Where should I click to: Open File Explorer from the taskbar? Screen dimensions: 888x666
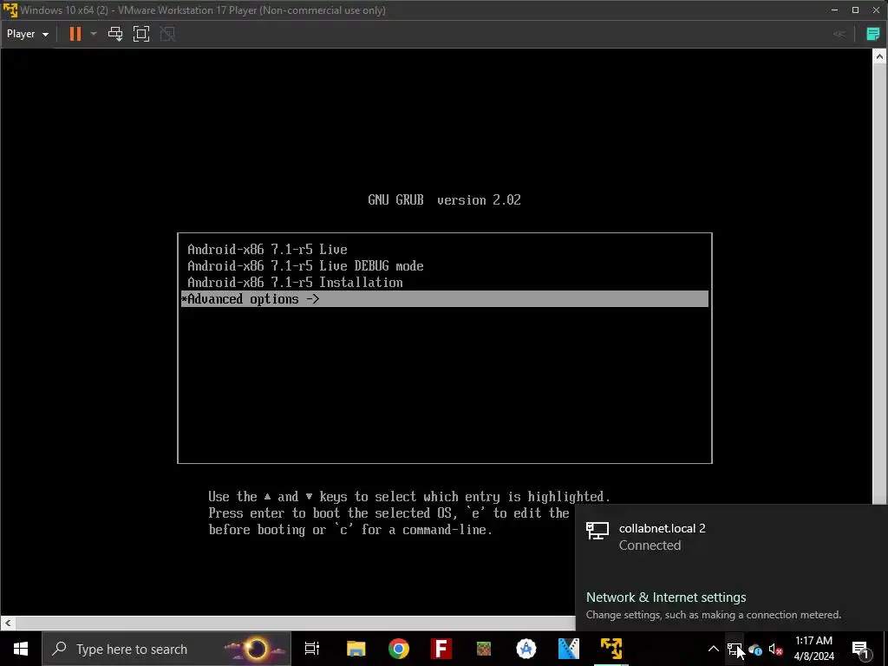(x=356, y=649)
